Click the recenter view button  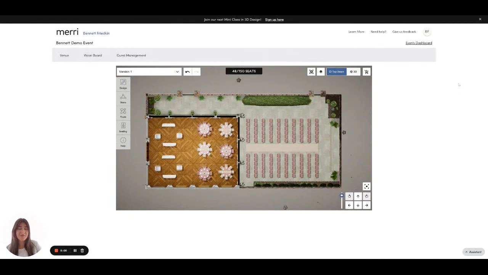pyautogui.click(x=367, y=186)
